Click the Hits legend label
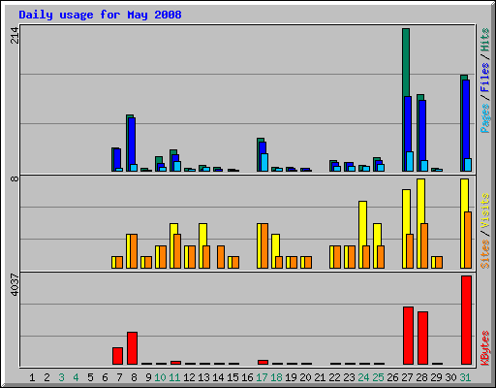The width and height of the screenshot is (496, 388). 484,40
